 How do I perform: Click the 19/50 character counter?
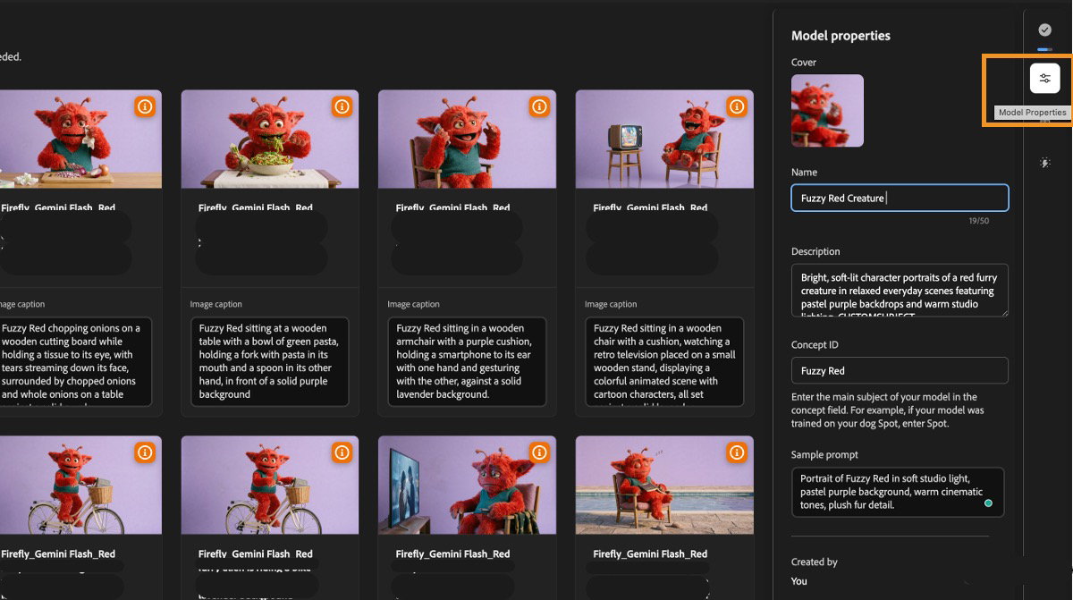pyautogui.click(x=978, y=220)
